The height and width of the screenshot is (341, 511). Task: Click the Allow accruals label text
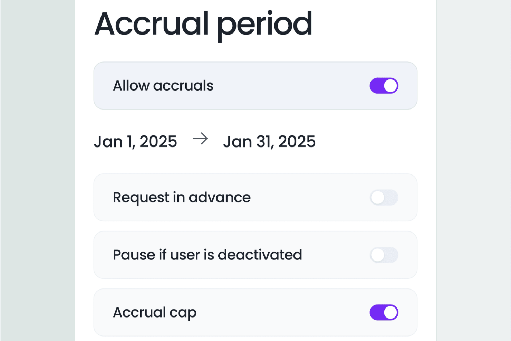[163, 86]
